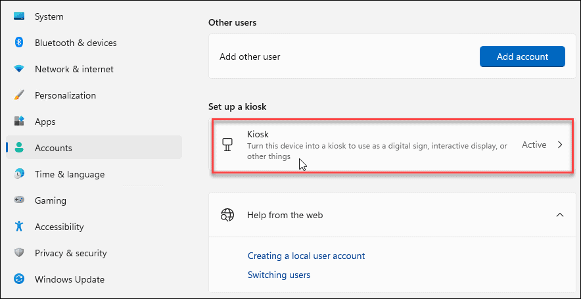
Task: Select Personalization in the sidebar
Action: 65,95
